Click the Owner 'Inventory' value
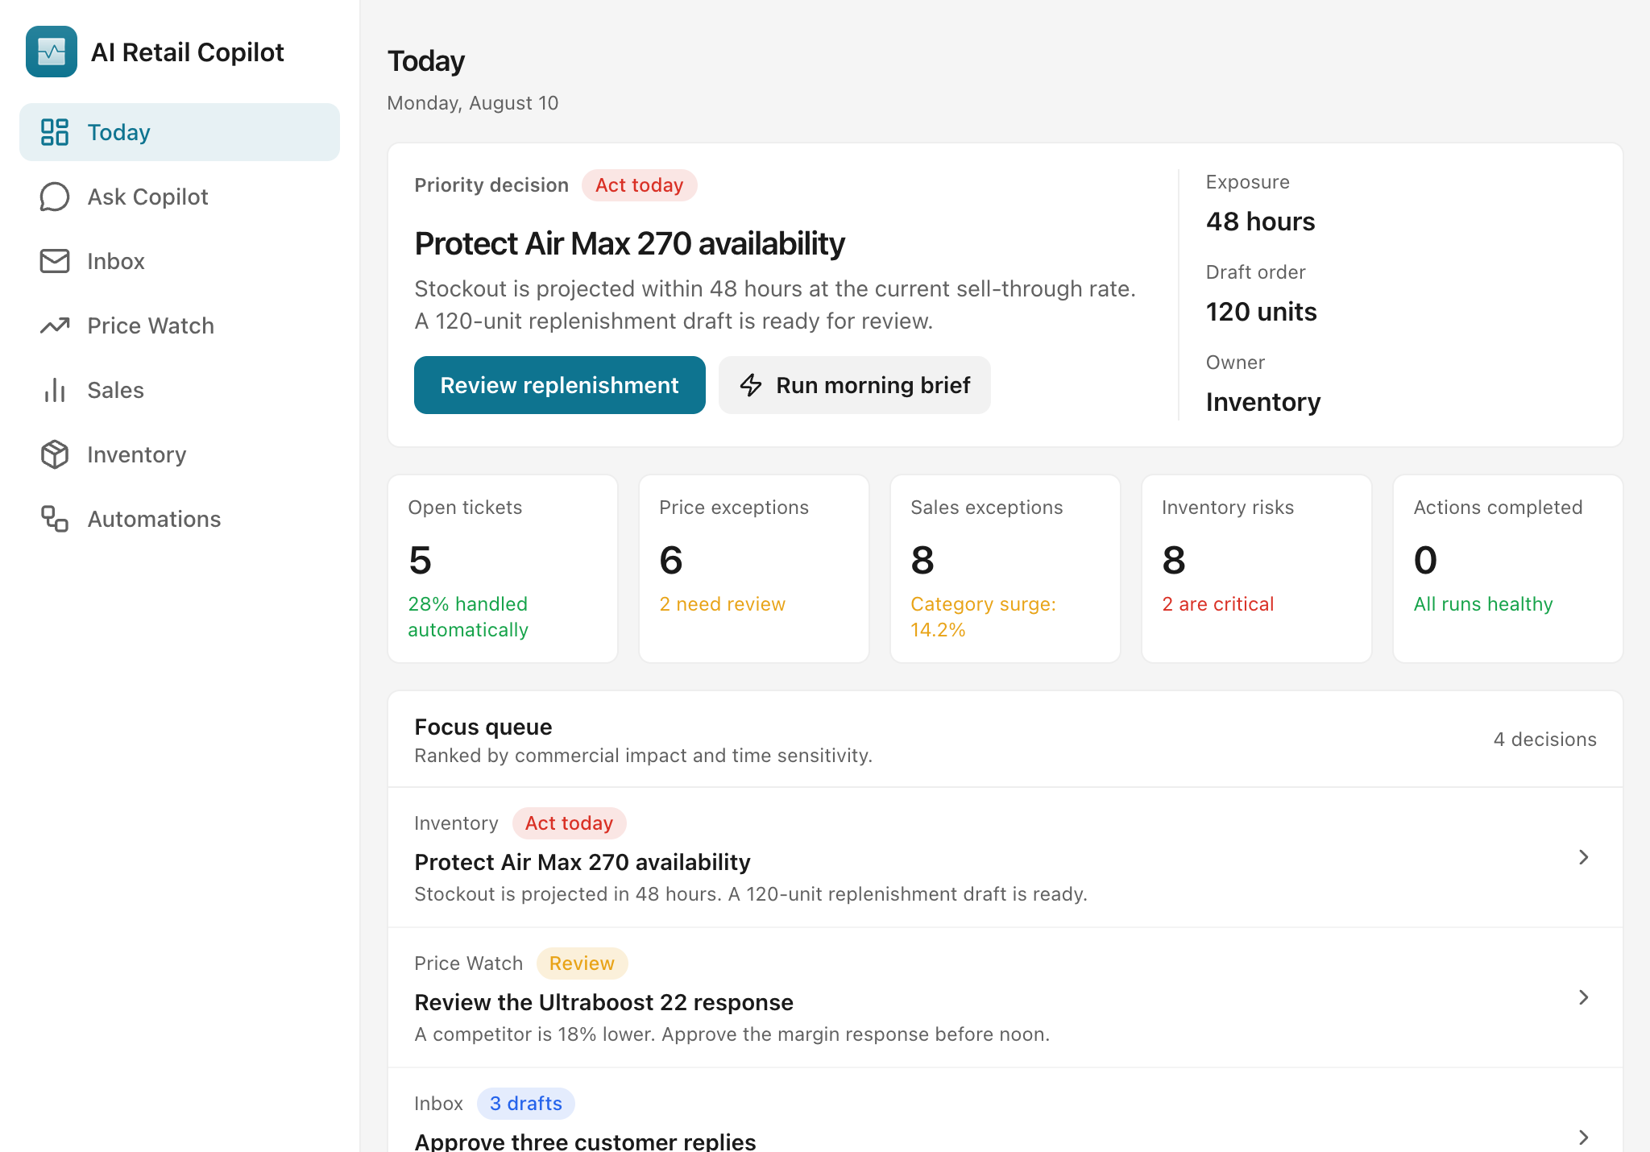 click(1263, 402)
